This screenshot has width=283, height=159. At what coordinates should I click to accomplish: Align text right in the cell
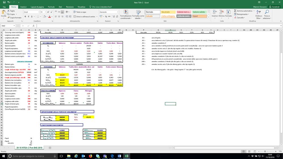pos(62,17)
